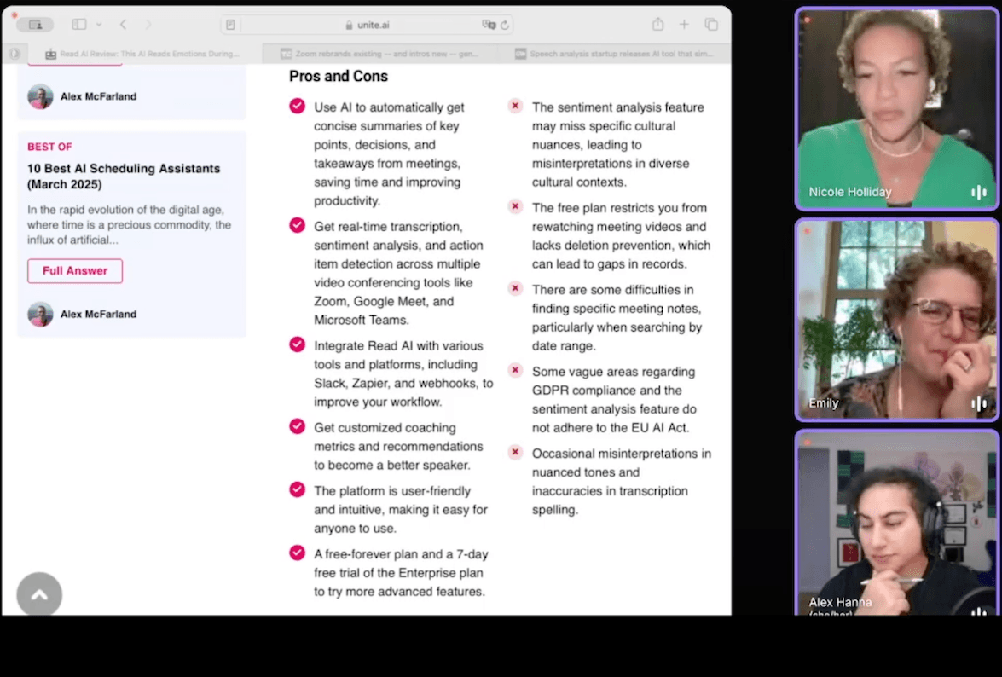Image resolution: width=1002 pixels, height=677 pixels.
Task: Go forward with the Safari forward arrow
Action: tap(148, 24)
